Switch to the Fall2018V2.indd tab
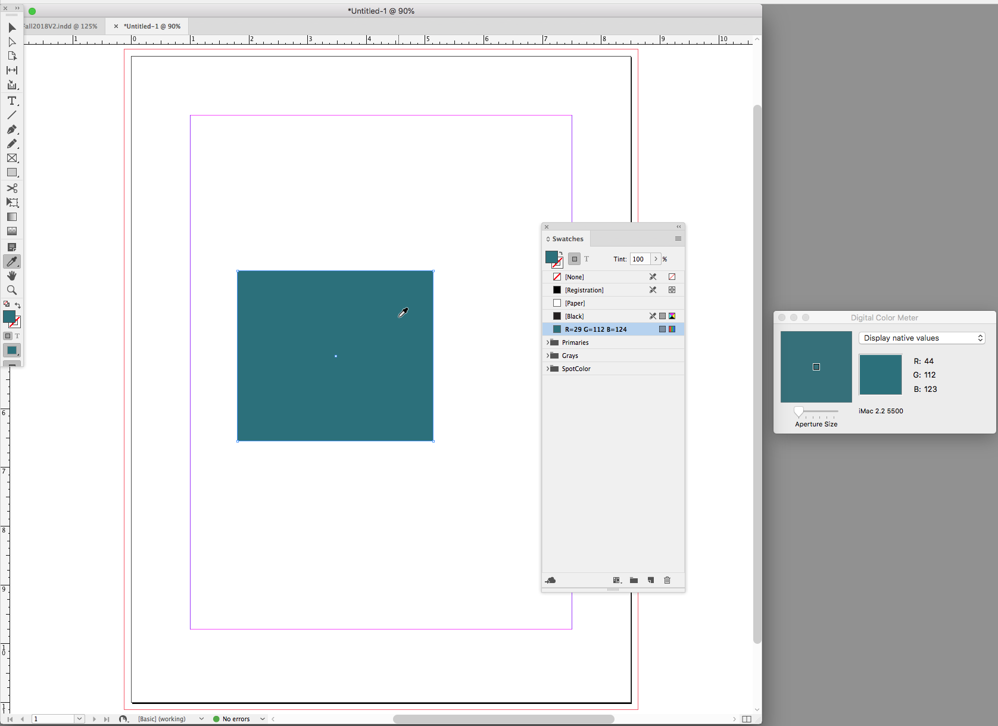The width and height of the screenshot is (998, 726). 60,26
